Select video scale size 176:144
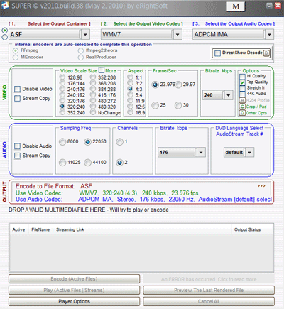The height and width of the screenshot is (309, 284). point(62,83)
